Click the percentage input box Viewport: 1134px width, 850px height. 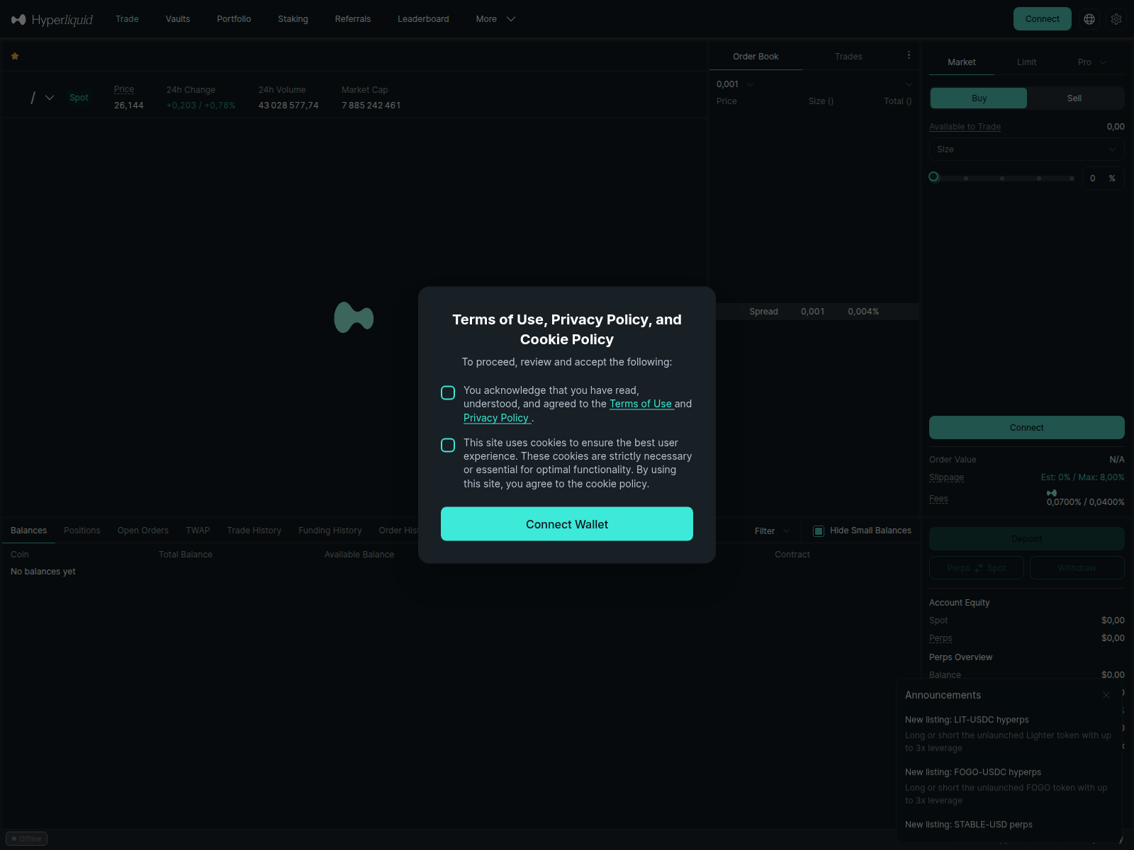point(1103,178)
